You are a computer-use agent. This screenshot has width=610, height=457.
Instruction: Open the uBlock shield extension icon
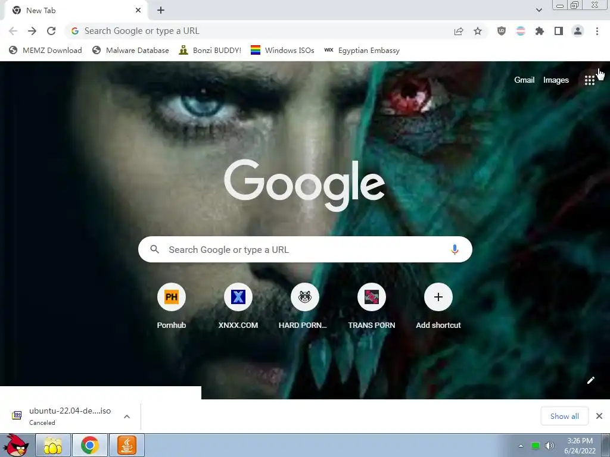[502, 31]
